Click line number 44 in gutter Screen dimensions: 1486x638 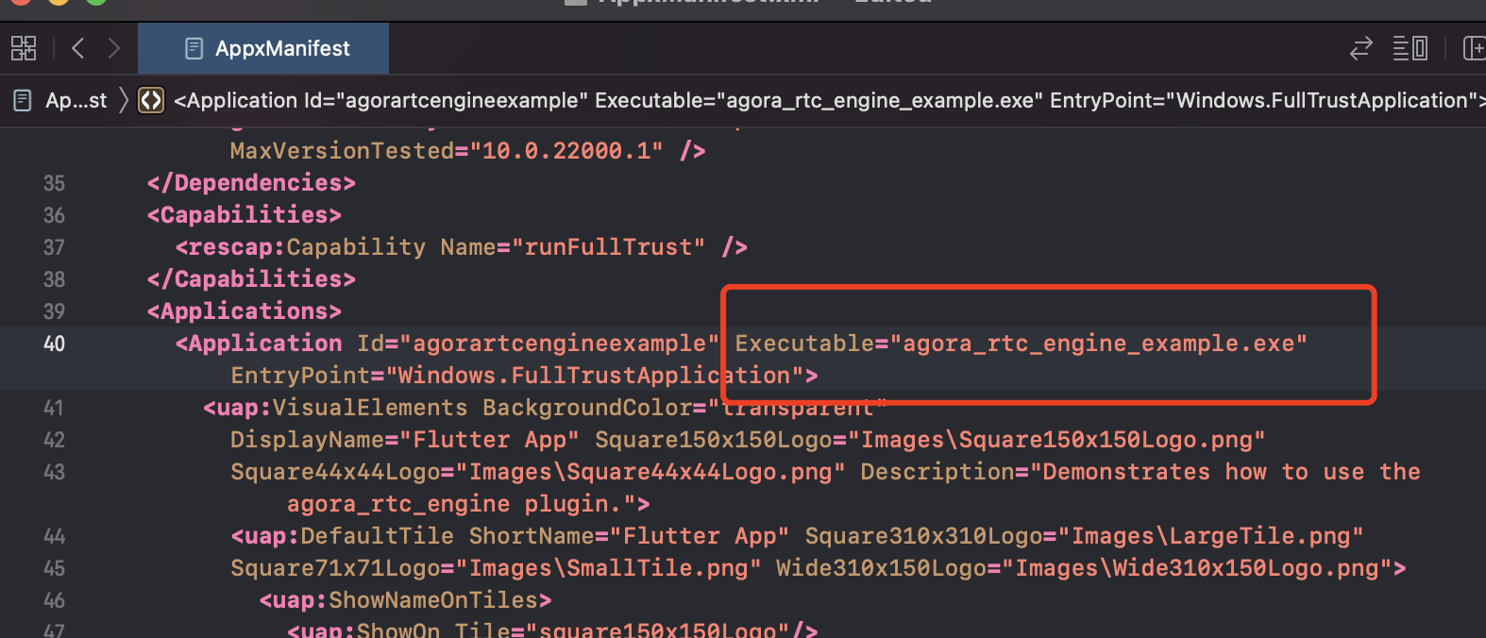(x=54, y=536)
